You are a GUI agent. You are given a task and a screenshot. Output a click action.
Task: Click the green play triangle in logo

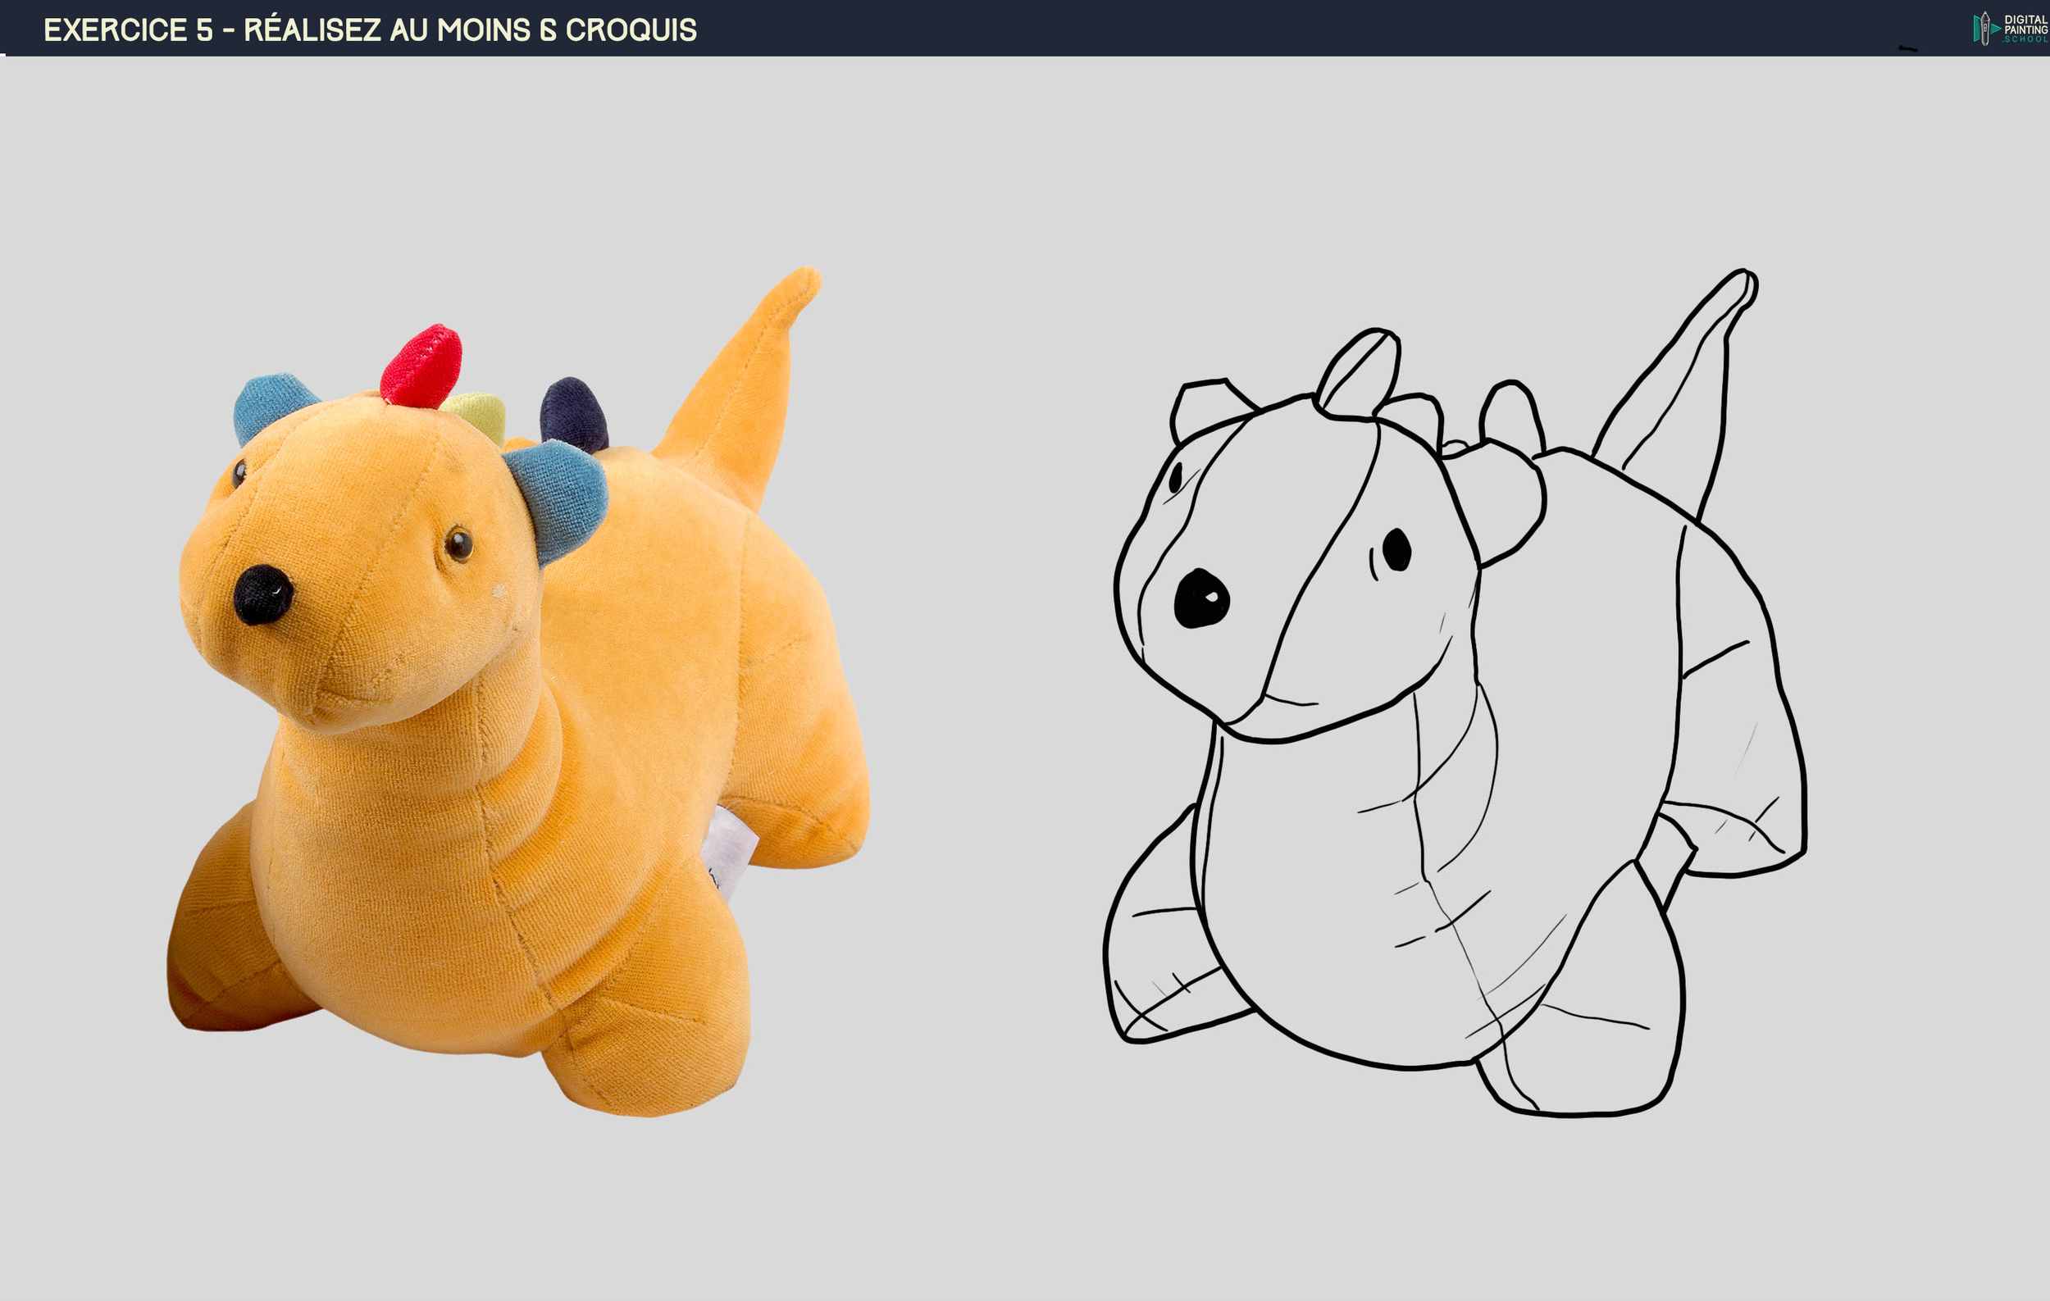tap(1997, 29)
